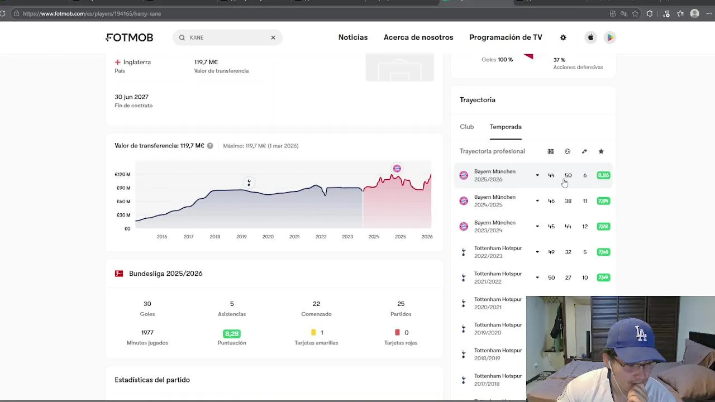Focus the KANE search field
The width and height of the screenshot is (715, 402).
(x=227, y=37)
